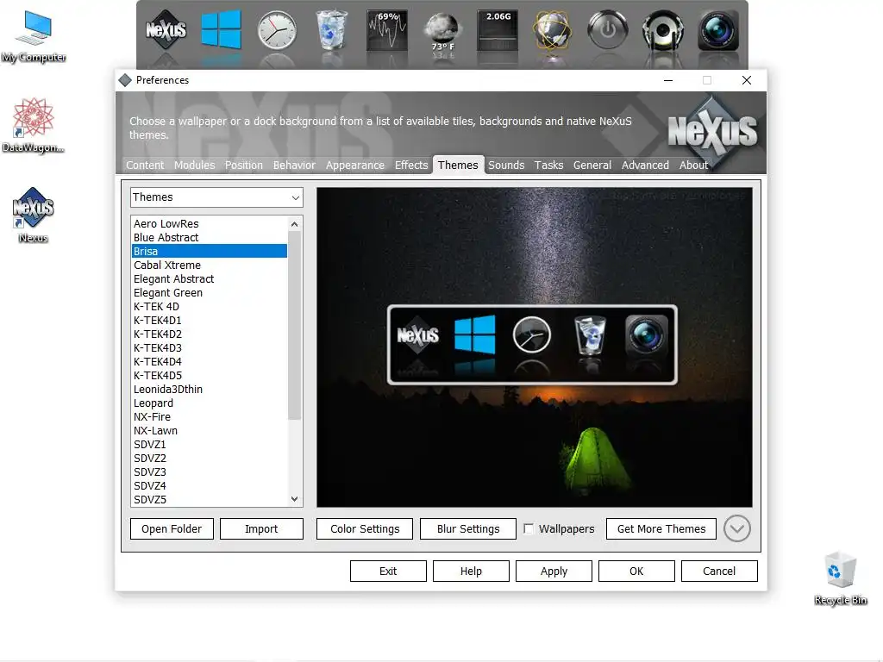Toggle the Wallpapers checkbox

(x=529, y=528)
